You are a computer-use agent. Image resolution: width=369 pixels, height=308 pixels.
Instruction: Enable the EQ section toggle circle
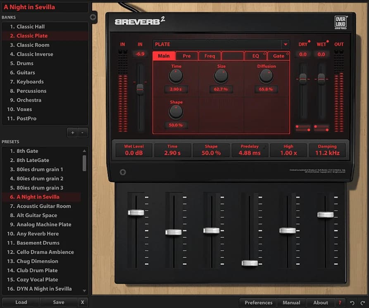[x=264, y=54]
